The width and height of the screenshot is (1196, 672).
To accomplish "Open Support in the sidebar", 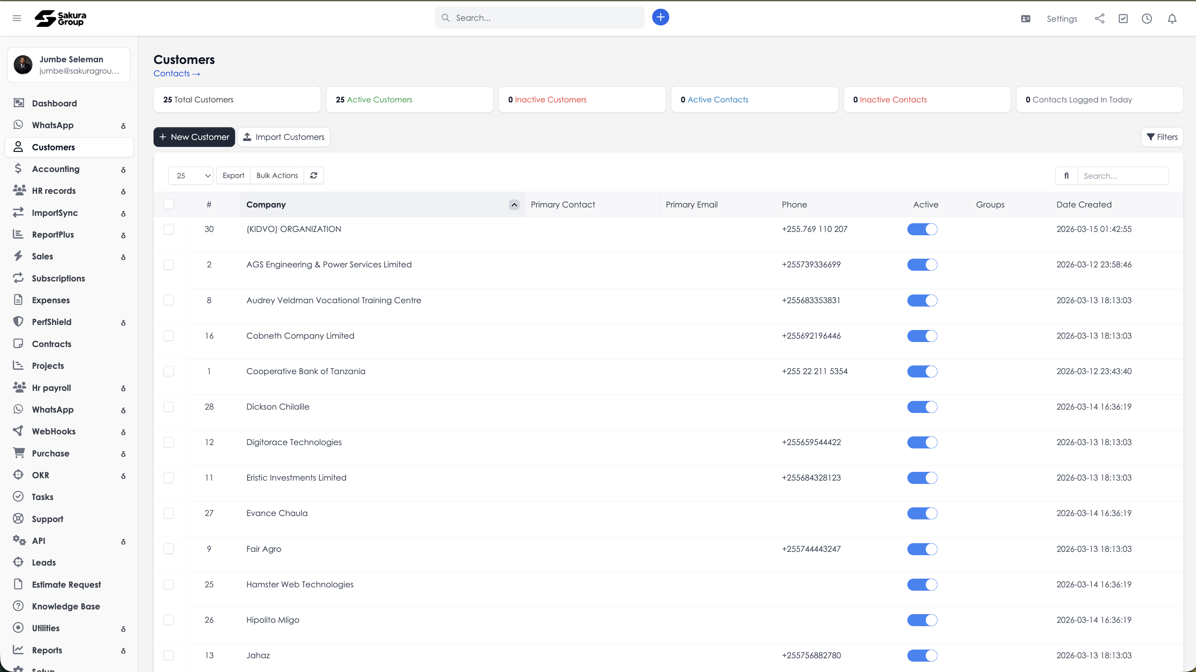I will click(69, 519).
